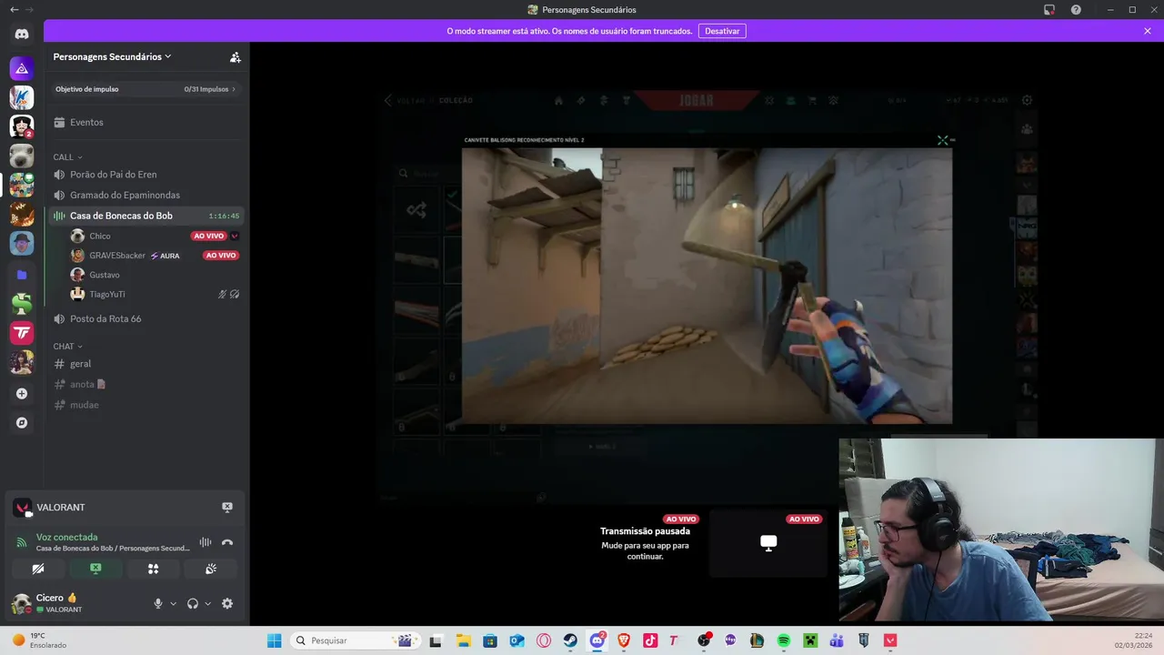1164x655 pixels.
Task: Open Discover servers compass icon
Action: [22, 423]
